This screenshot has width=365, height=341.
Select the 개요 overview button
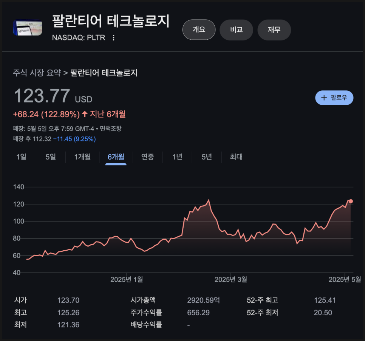(199, 30)
